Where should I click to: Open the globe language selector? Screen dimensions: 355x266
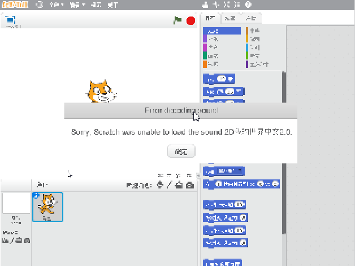40,5
